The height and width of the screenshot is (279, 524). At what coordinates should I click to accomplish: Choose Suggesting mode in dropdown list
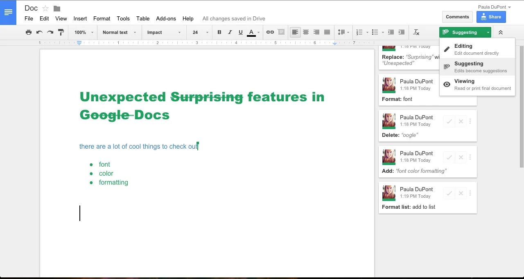pos(477,67)
